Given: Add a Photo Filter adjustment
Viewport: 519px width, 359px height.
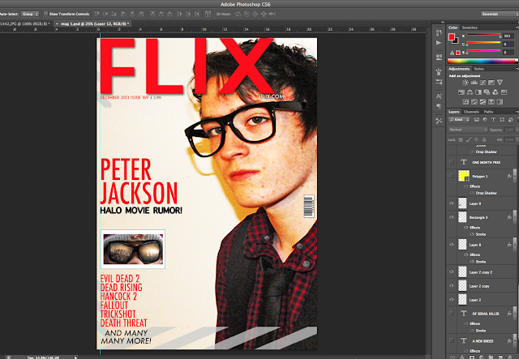Looking at the screenshot, I should point(487,92).
